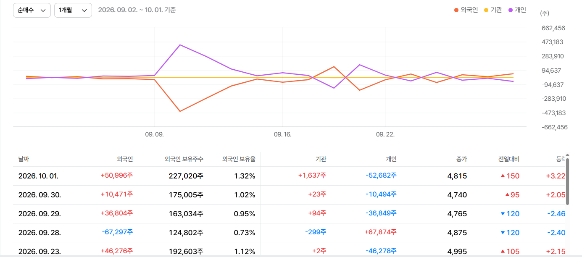Click the 227,020주 holdings cell
Viewport: 582px width, 257px height.
point(186,176)
